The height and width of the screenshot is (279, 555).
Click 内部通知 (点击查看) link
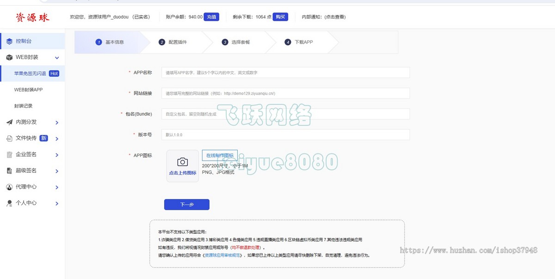[324, 17]
